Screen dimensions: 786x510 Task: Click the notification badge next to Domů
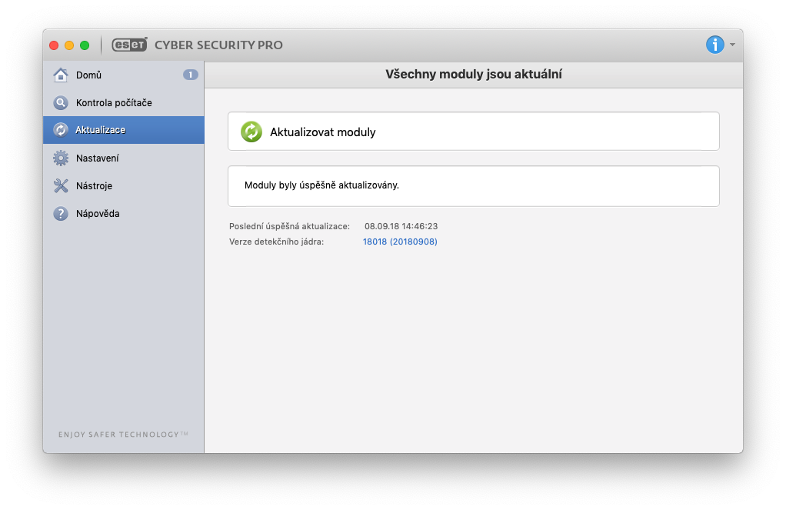point(191,75)
